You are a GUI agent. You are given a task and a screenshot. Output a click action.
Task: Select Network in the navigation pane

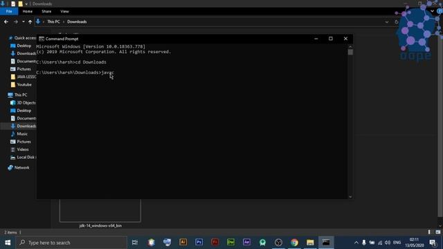point(19,167)
